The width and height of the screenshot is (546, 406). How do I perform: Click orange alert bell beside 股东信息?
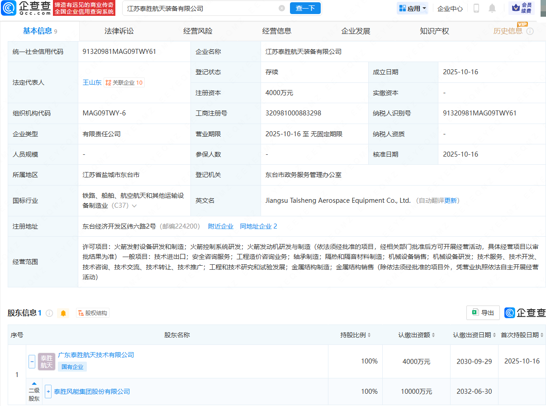63,313
